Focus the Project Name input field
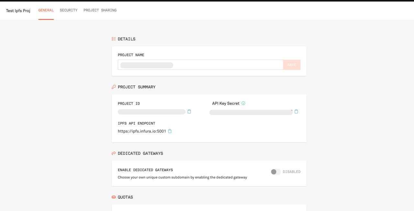 point(226,65)
